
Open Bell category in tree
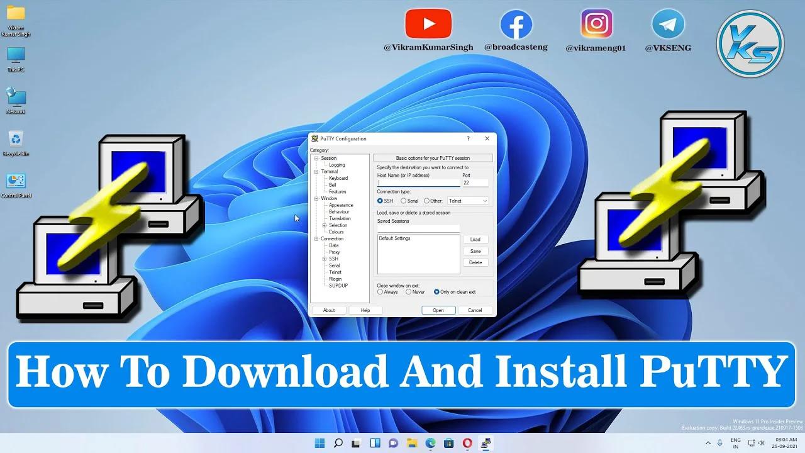333,185
